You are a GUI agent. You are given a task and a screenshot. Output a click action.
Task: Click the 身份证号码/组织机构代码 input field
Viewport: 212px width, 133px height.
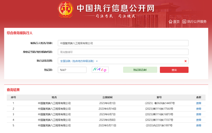(123, 52)
